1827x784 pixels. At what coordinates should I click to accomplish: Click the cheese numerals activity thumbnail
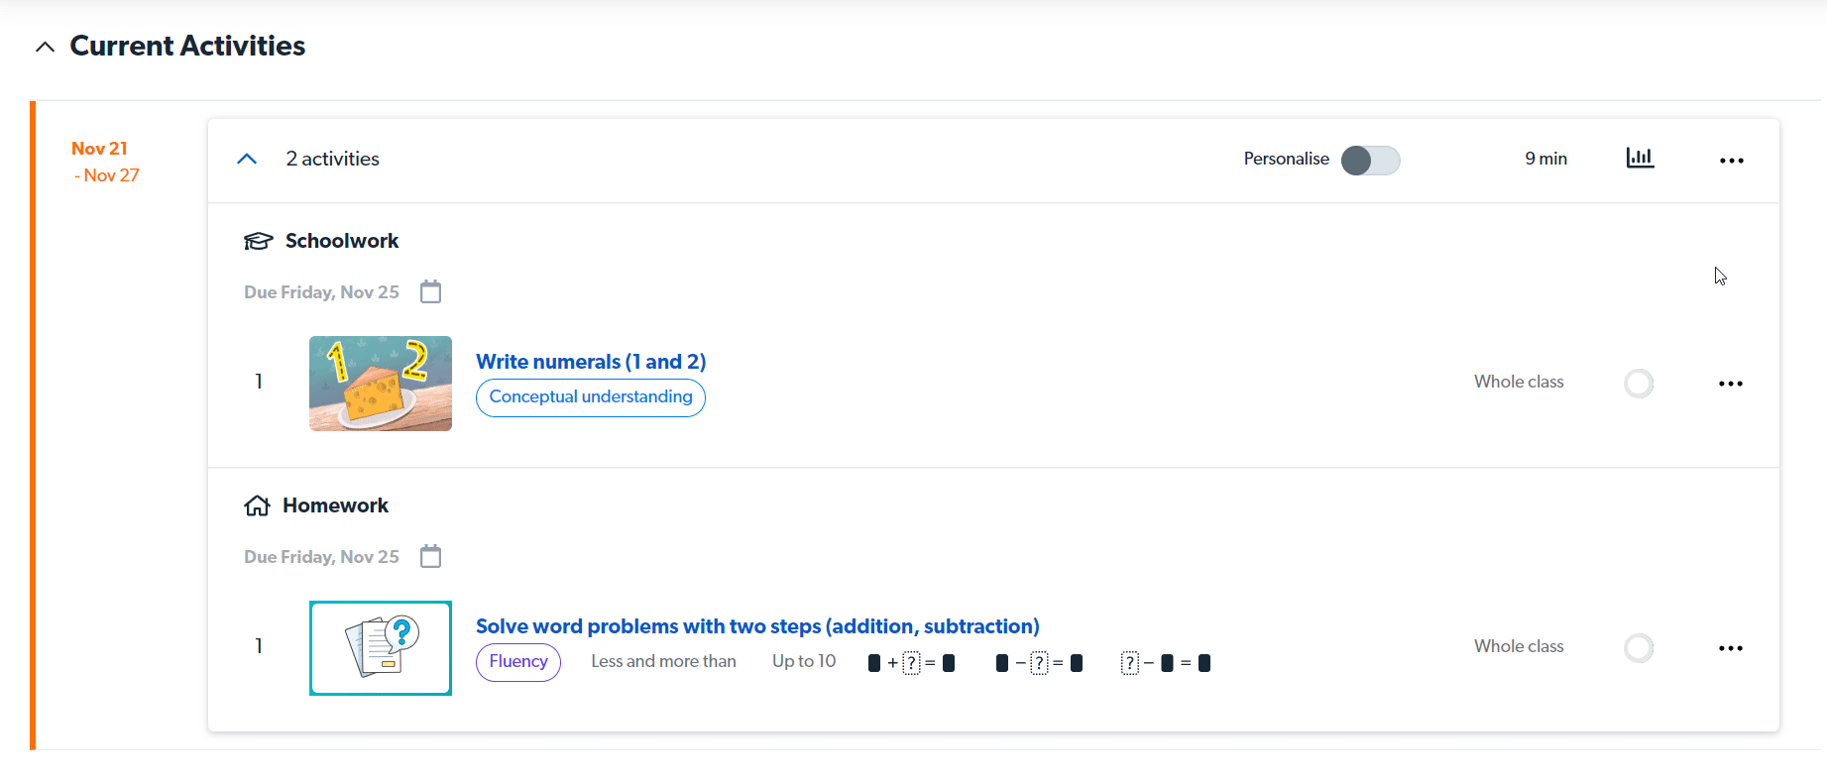[381, 384]
